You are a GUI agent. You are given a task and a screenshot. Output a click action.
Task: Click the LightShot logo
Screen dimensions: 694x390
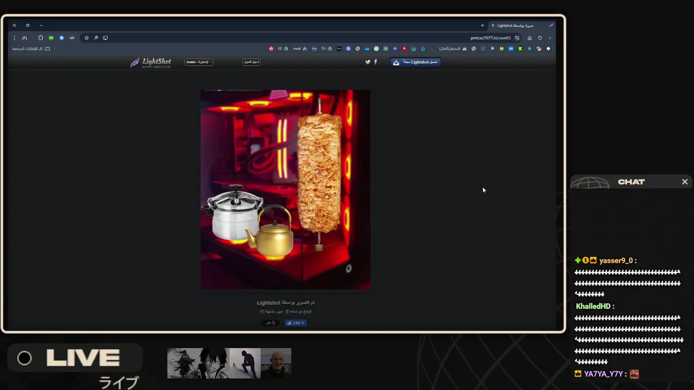coord(151,62)
